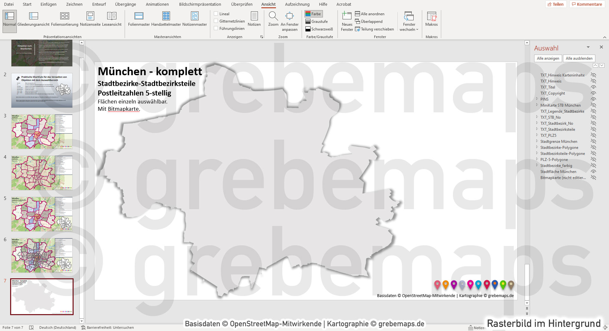Toggle visibility of TXT_Copyright layer
The image size is (609, 331).
(x=593, y=93)
